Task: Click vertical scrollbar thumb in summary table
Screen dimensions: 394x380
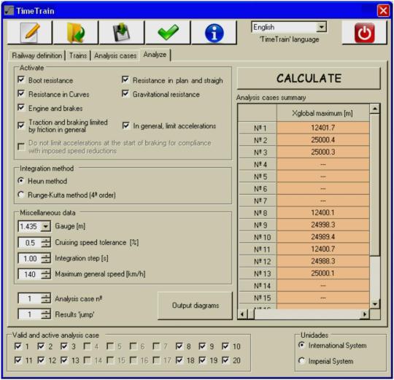Action: 374,185
